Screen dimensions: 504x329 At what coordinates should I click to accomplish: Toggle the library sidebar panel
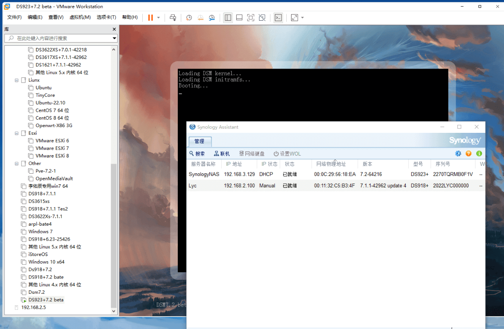(228, 18)
